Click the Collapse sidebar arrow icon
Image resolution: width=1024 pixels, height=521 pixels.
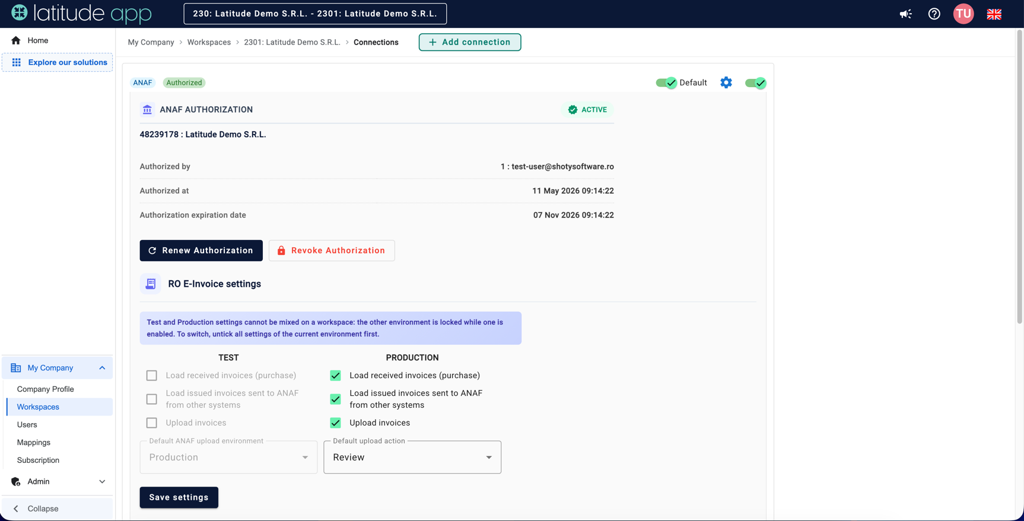pos(16,509)
